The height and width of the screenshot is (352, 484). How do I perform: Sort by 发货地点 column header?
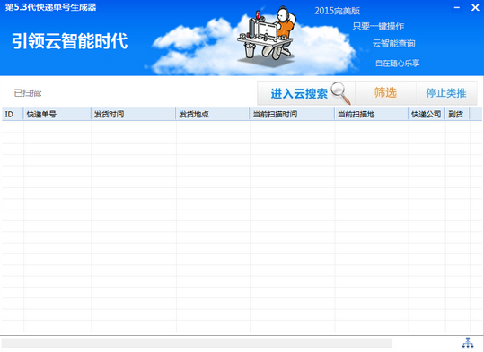[213, 114]
